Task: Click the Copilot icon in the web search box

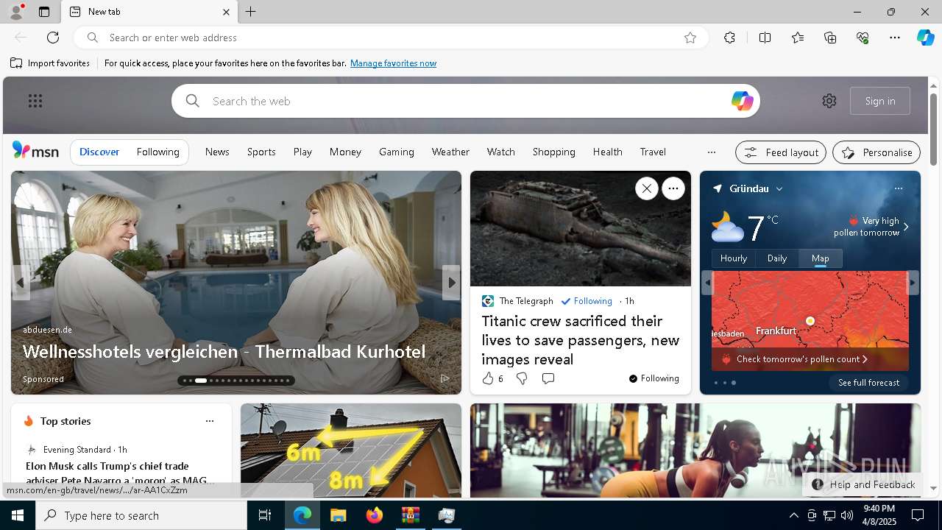Action: pos(742,101)
